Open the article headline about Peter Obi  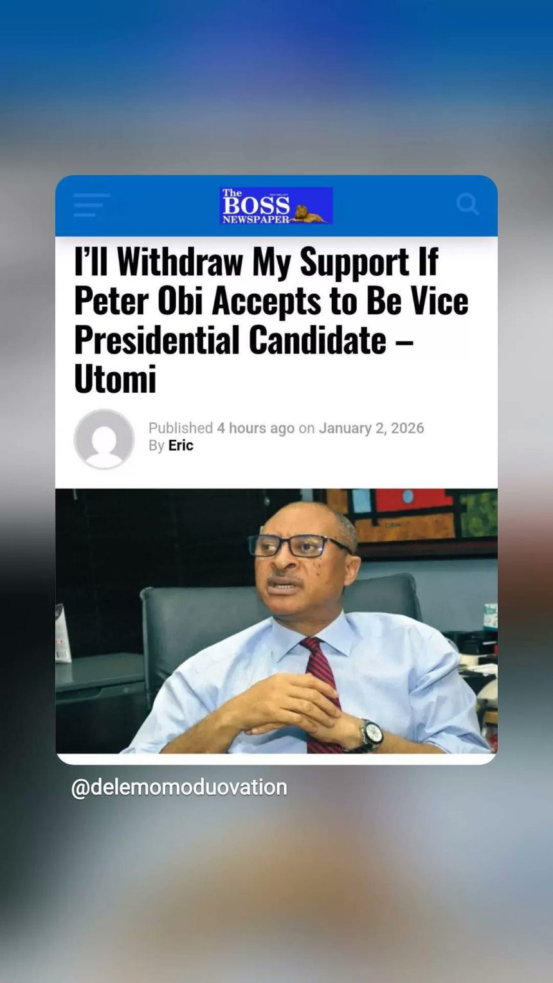(271, 320)
